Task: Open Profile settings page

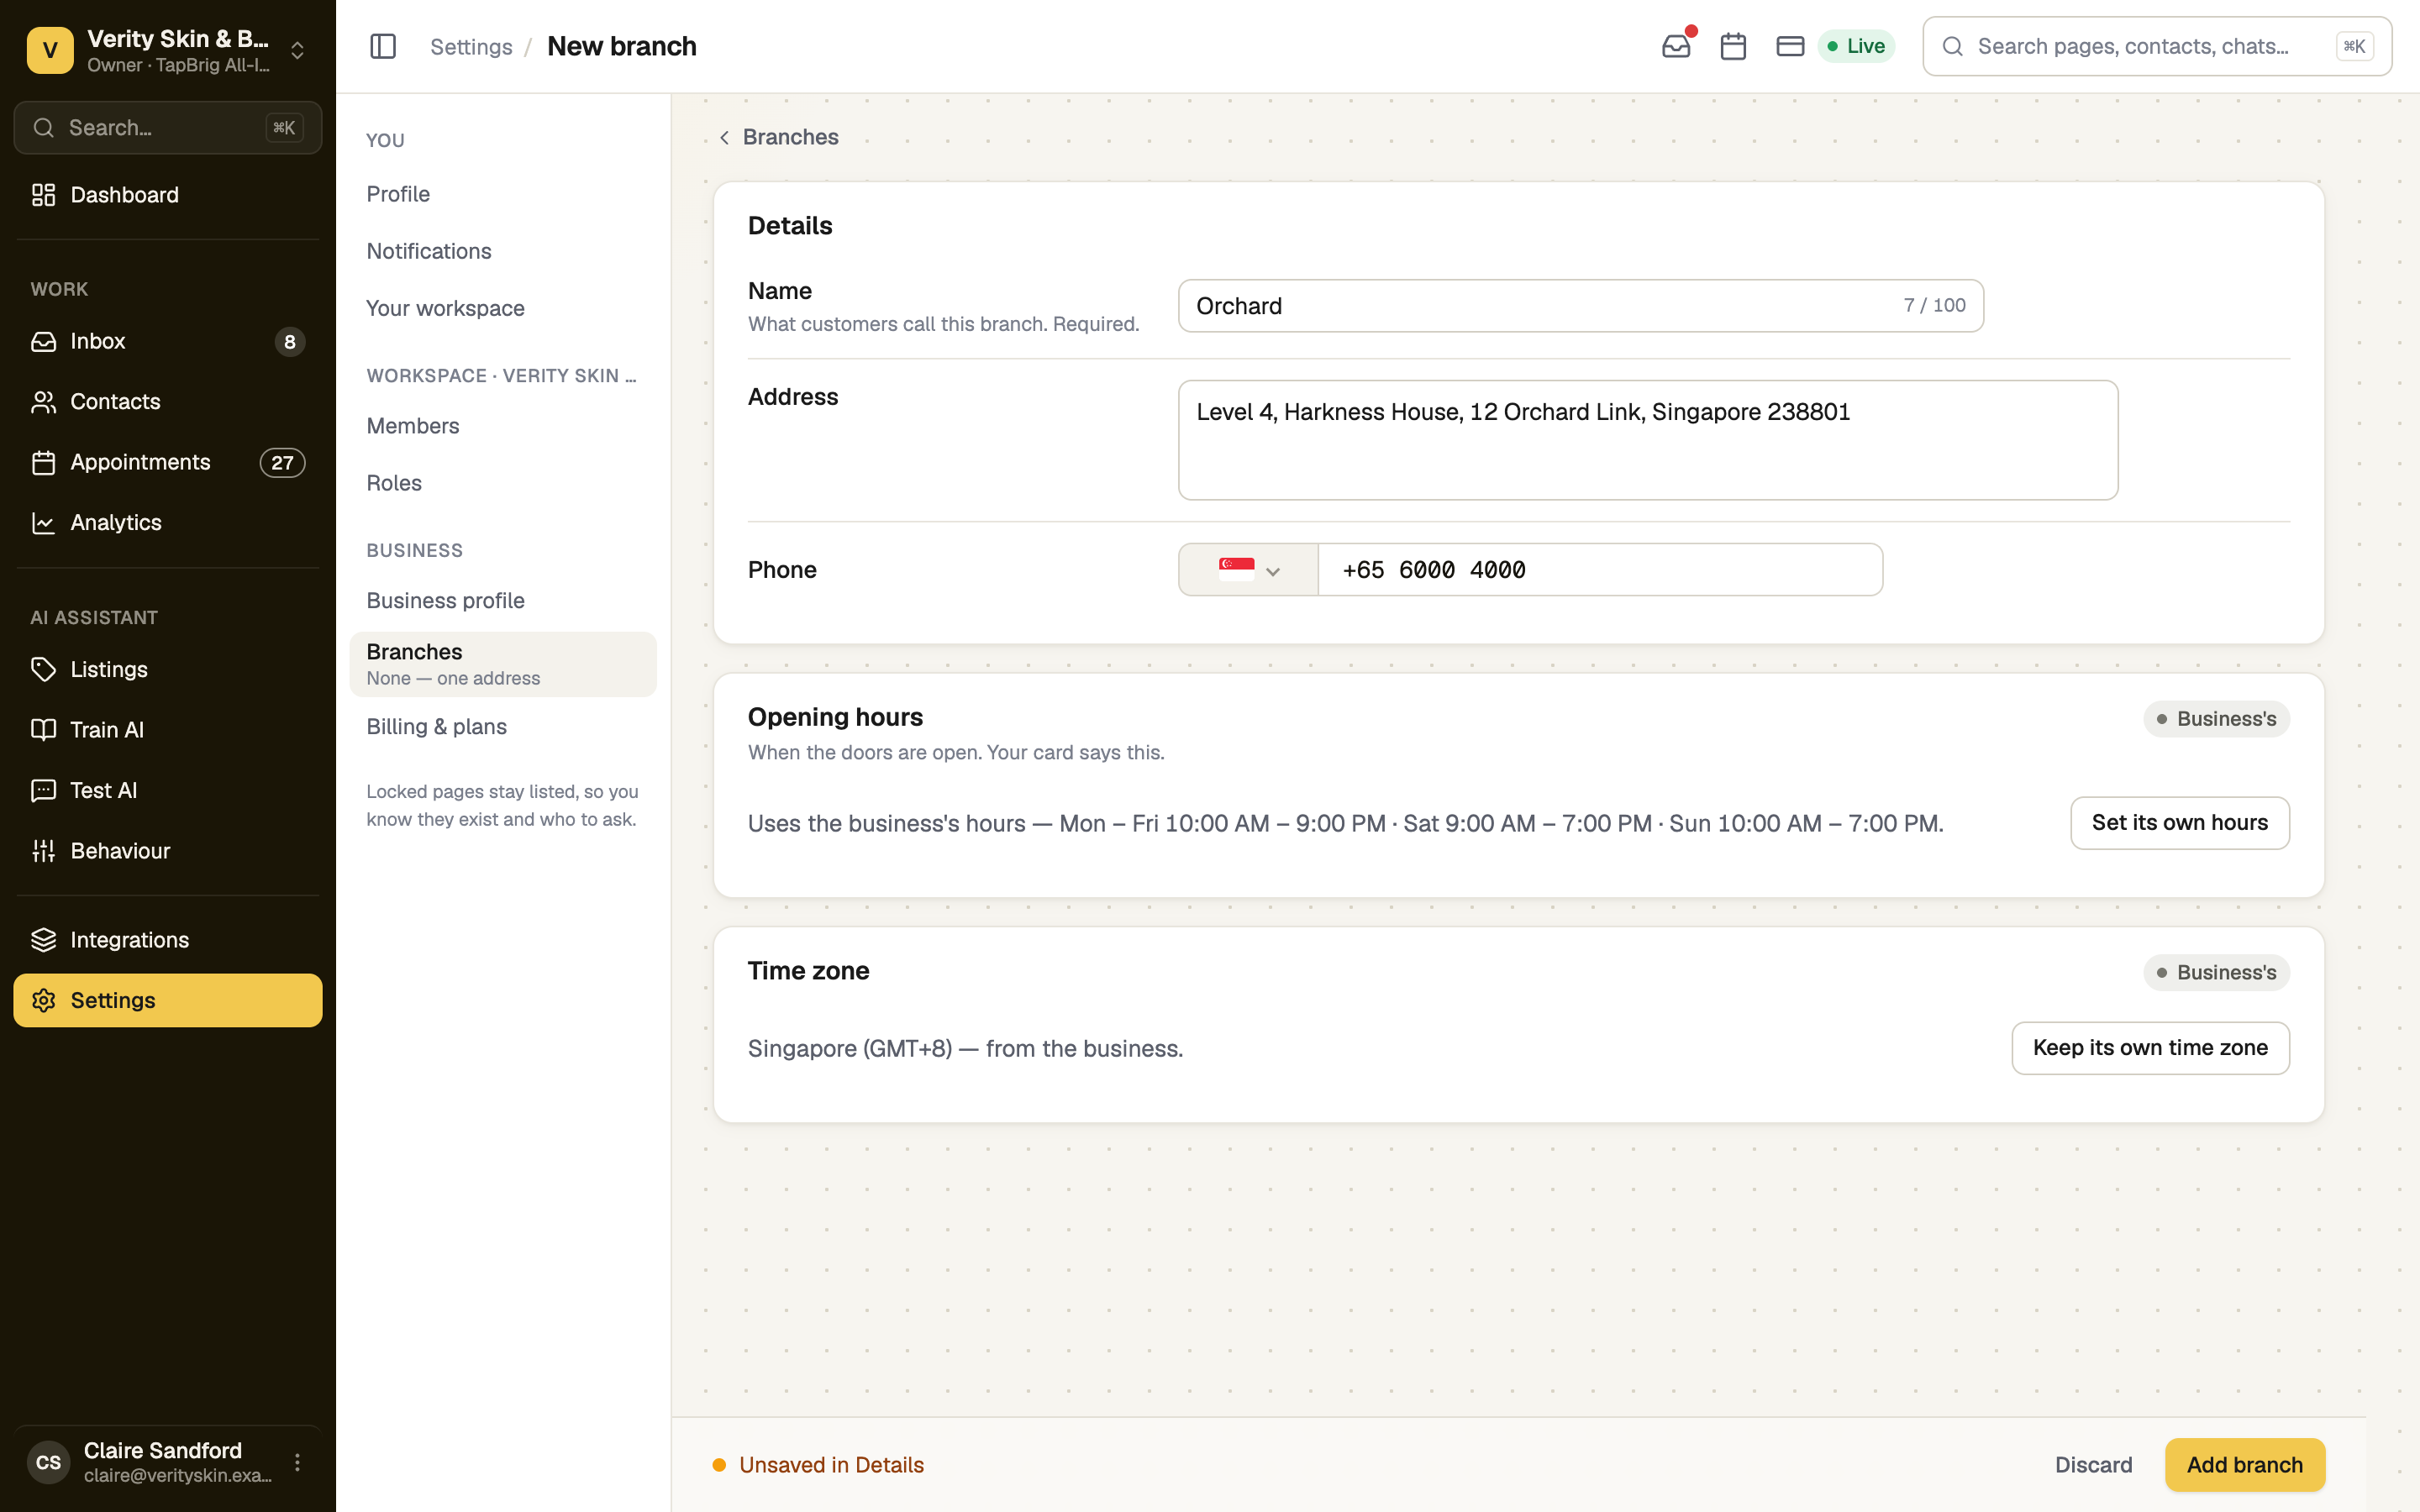Action: (x=502, y=194)
